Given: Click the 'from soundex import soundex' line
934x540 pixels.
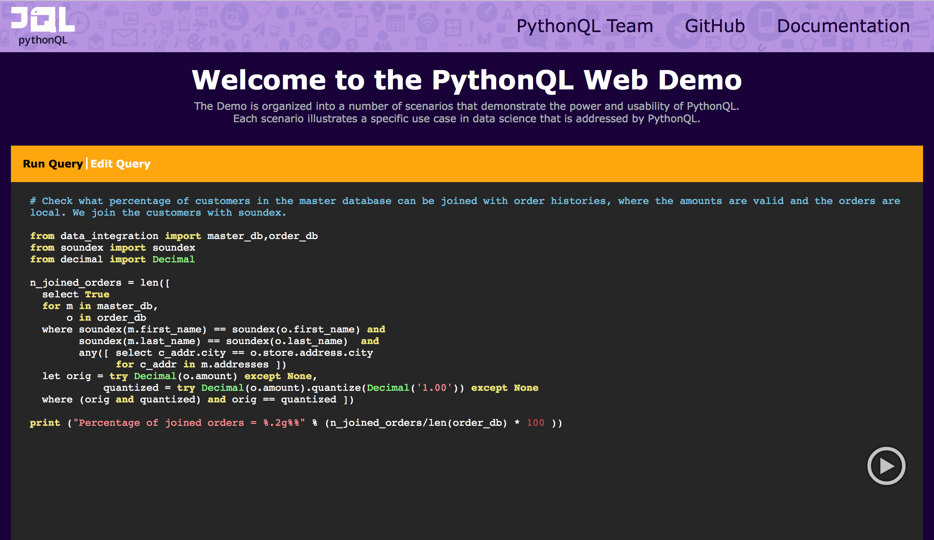Looking at the screenshot, I should point(112,248).
